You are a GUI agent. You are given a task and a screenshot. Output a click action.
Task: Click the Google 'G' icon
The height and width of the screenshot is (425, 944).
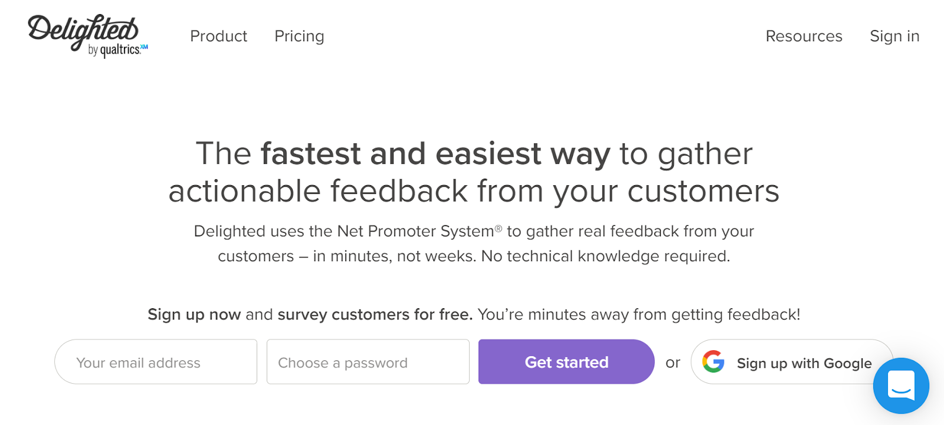(713, 361)
